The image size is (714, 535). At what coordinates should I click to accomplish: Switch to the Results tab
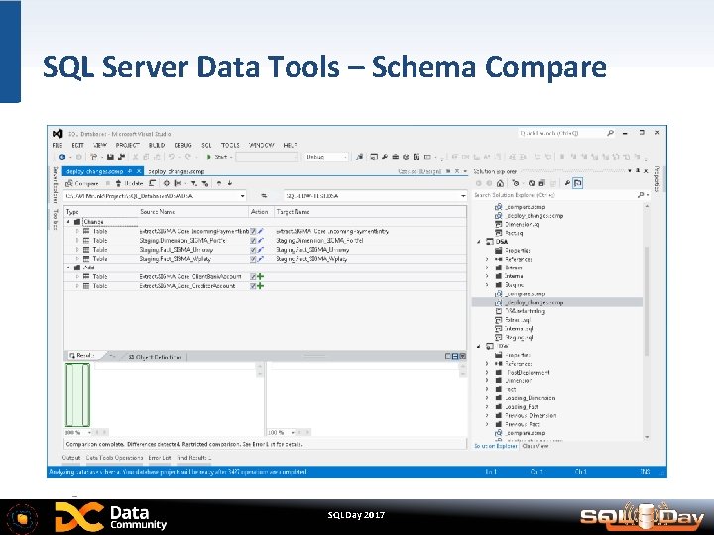coord(83,356)
